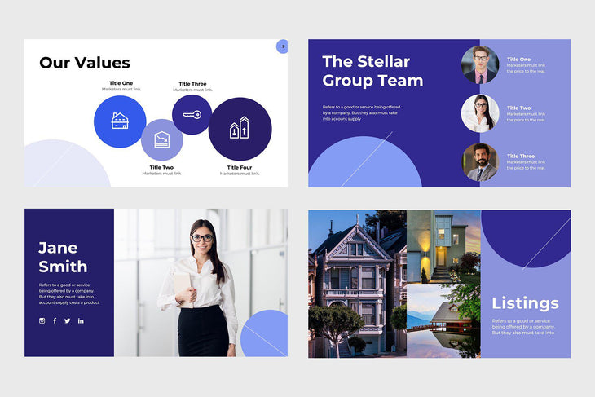Image resolution: width=595 pixels, height=397 pixels.
Task: Click the page number 9 badge
Action: click(x=283, y=46)
